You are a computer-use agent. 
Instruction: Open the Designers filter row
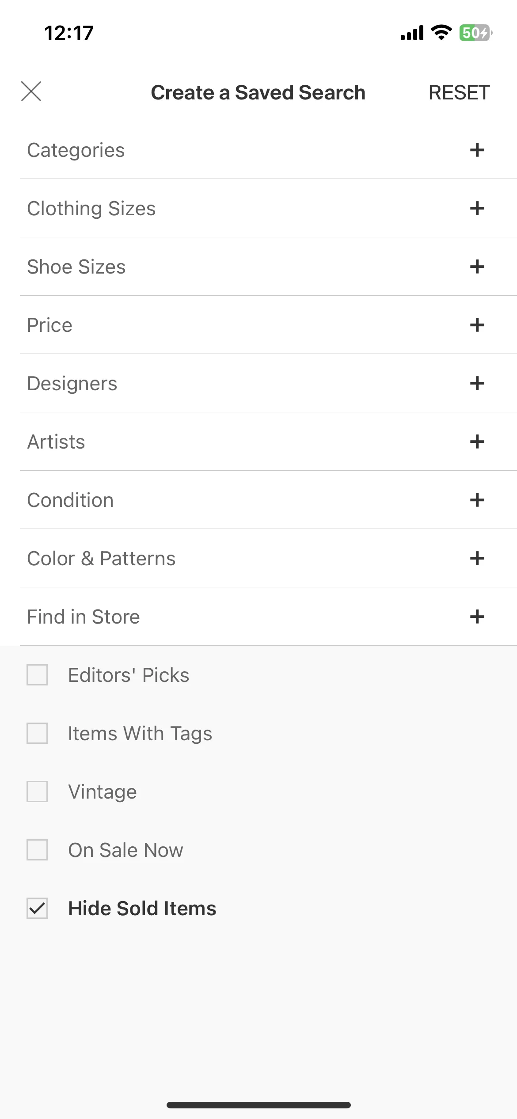click(268, 383)
